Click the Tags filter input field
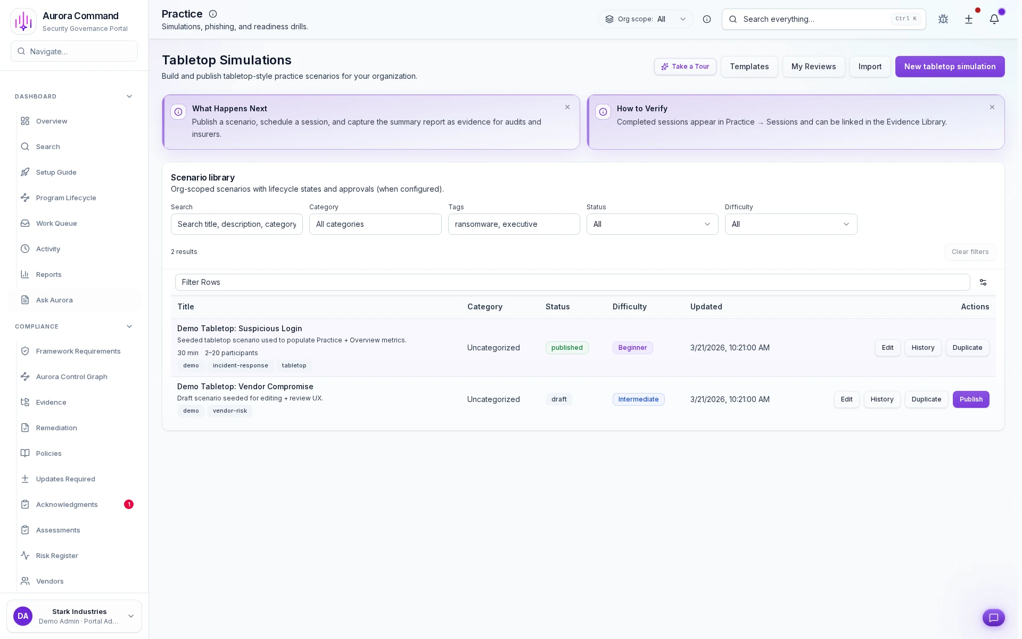Viewport: 1022px width, 639px height. pyautogui.click(x=514, y=224)
